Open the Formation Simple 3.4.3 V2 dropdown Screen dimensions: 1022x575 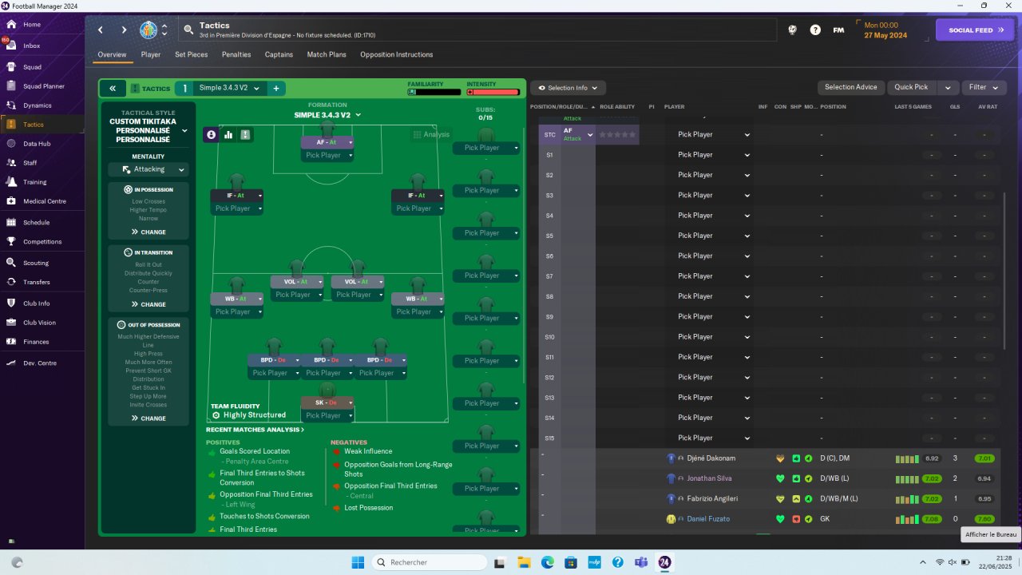pos(327,115)
